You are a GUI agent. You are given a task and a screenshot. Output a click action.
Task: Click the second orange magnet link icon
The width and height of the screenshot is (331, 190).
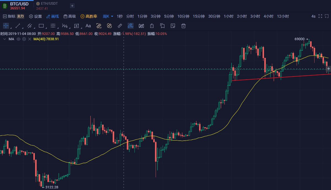point(109,26)
